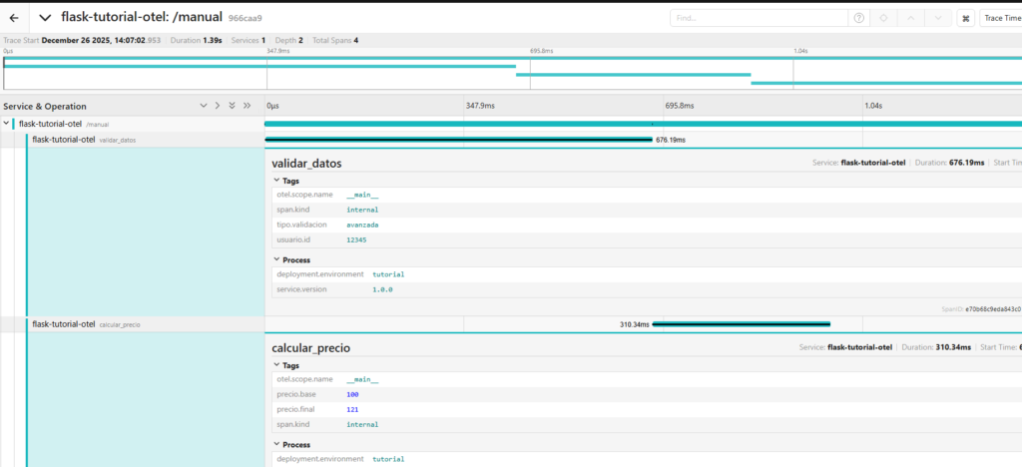Collapse the trace header with the title chevron

46,18
